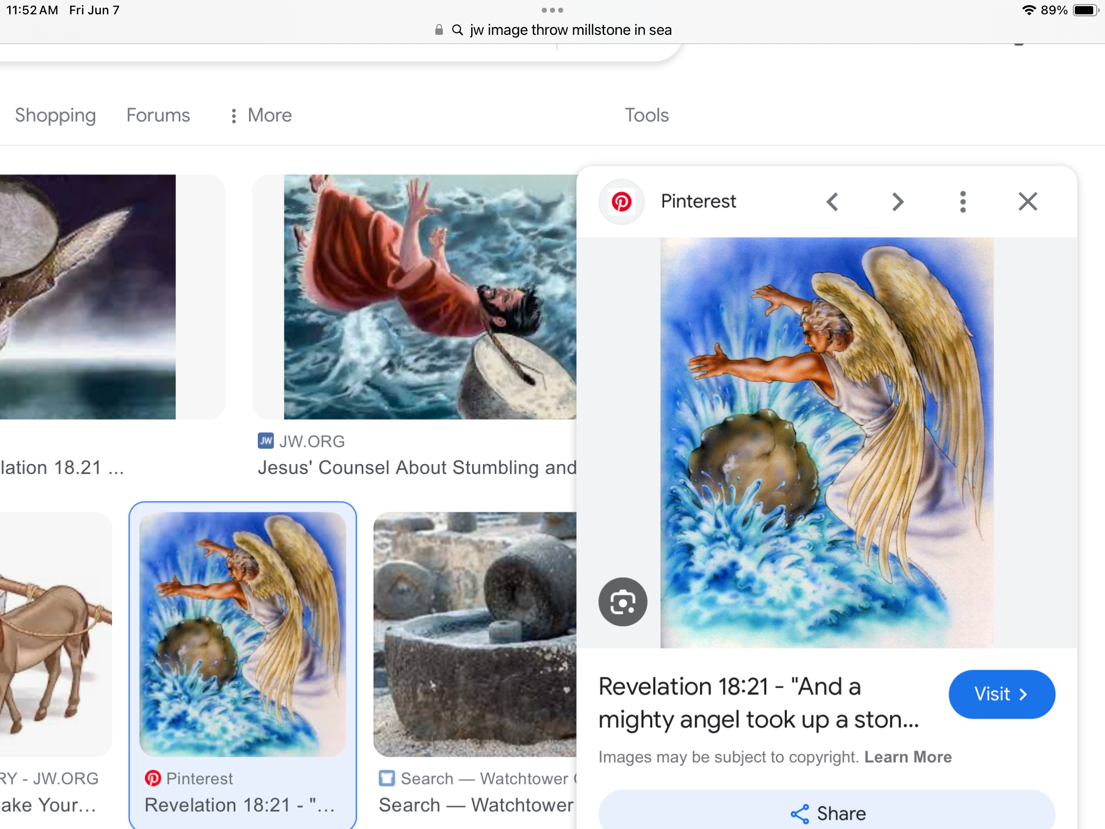Tap the Wi-Fi indicator in the status bar
This screenshot has height=829, width=1105.
[1028, 10]
